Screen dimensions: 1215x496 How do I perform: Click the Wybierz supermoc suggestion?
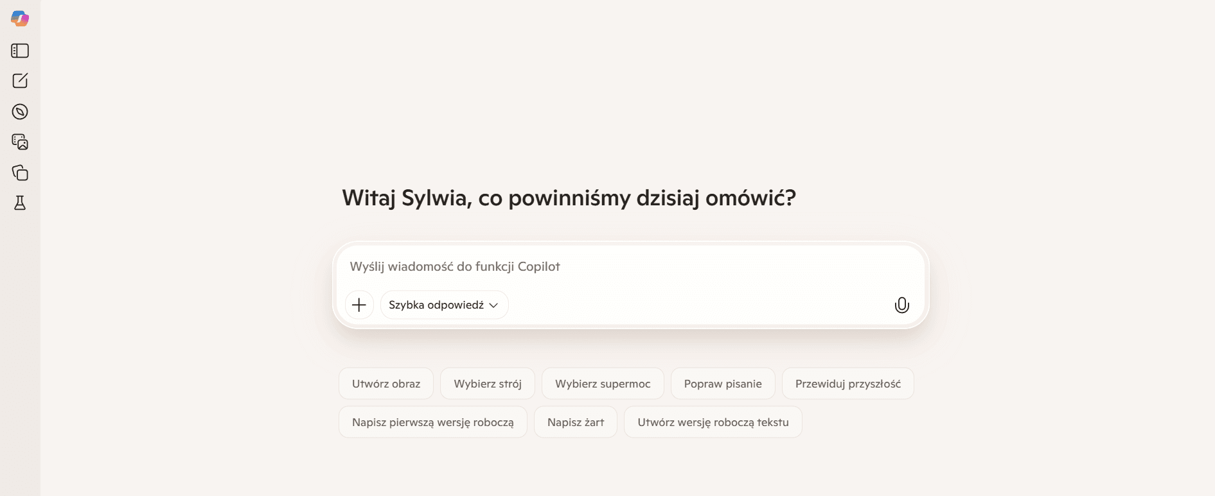coord(603,383)
